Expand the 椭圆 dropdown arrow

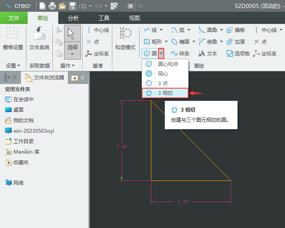click(x=194, y=42)
